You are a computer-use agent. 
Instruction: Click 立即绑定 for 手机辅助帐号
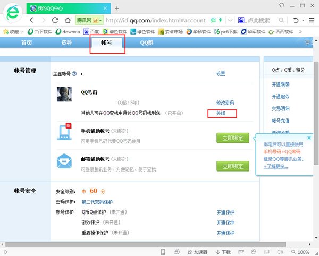tap(233, 138)
